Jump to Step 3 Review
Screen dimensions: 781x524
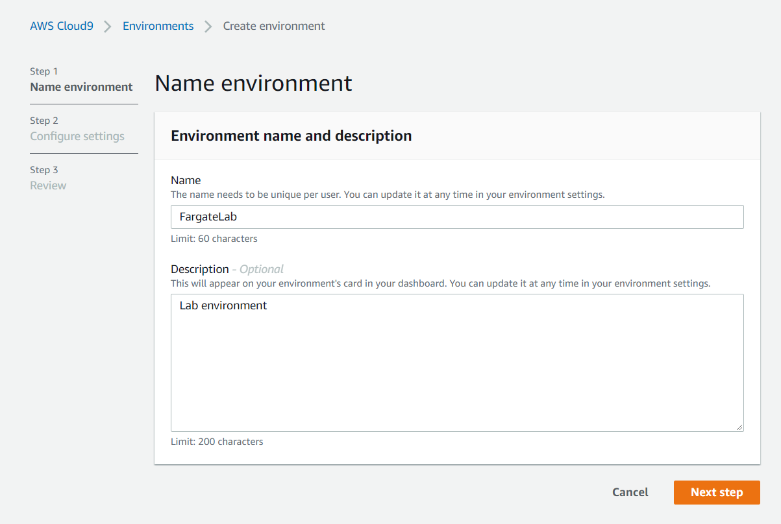(48, 178)
